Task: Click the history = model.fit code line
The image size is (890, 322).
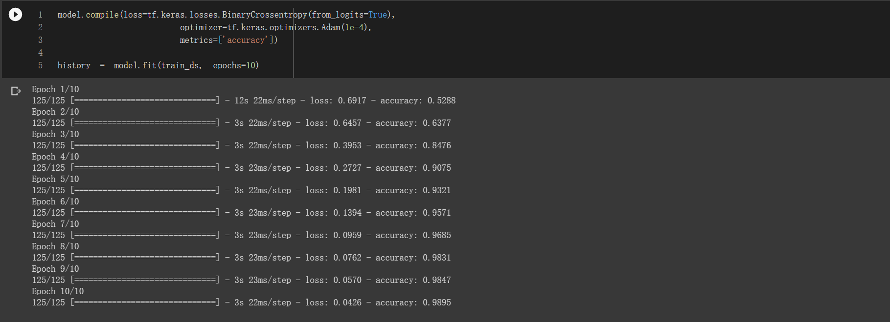Action: (x=158, y=65)
